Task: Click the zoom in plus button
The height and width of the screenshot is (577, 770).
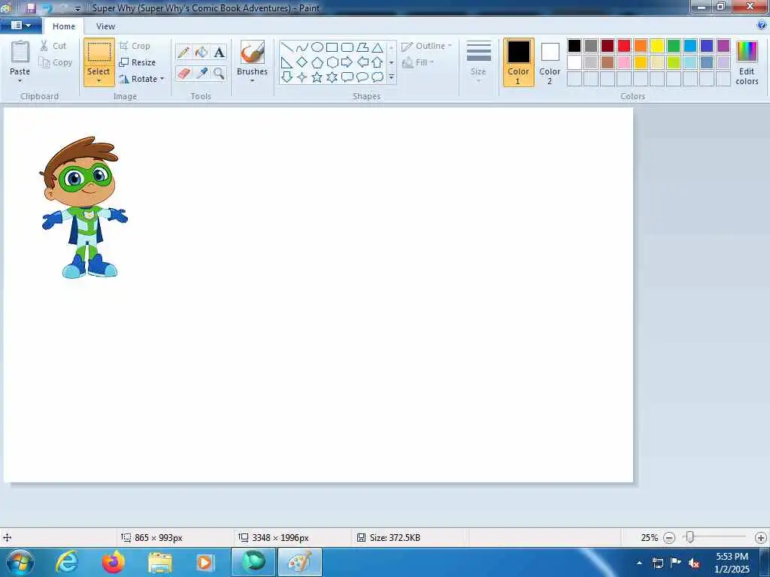Action: click(761, 538)
